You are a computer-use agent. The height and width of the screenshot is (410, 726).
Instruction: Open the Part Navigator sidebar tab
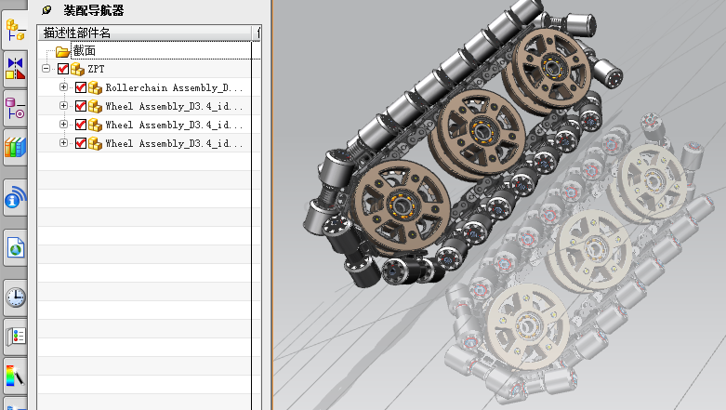(x=16, y=108)
